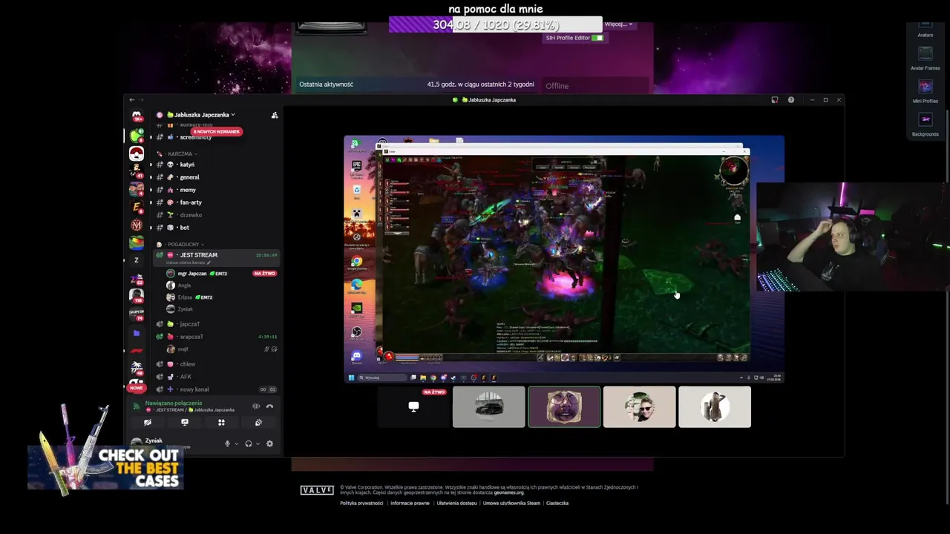
Task: Open the Discord direct messages home icon
Action: pyautogui.click(x=137, y=116)
